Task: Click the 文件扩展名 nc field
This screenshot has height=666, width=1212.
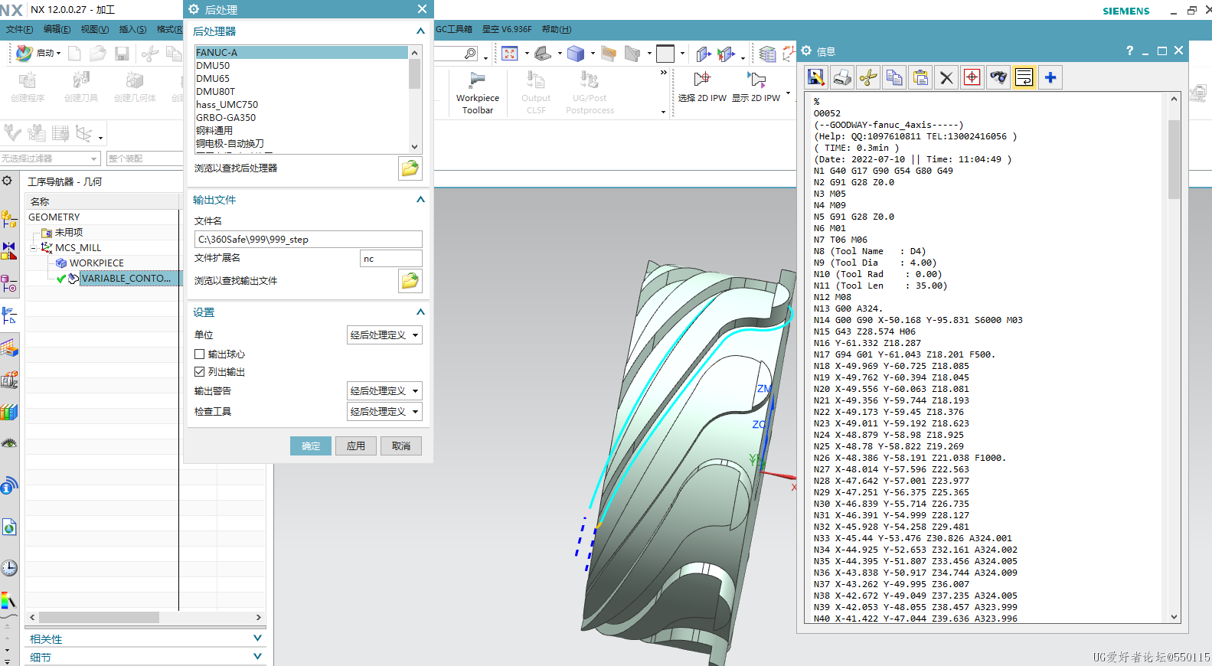Action: 390,259
